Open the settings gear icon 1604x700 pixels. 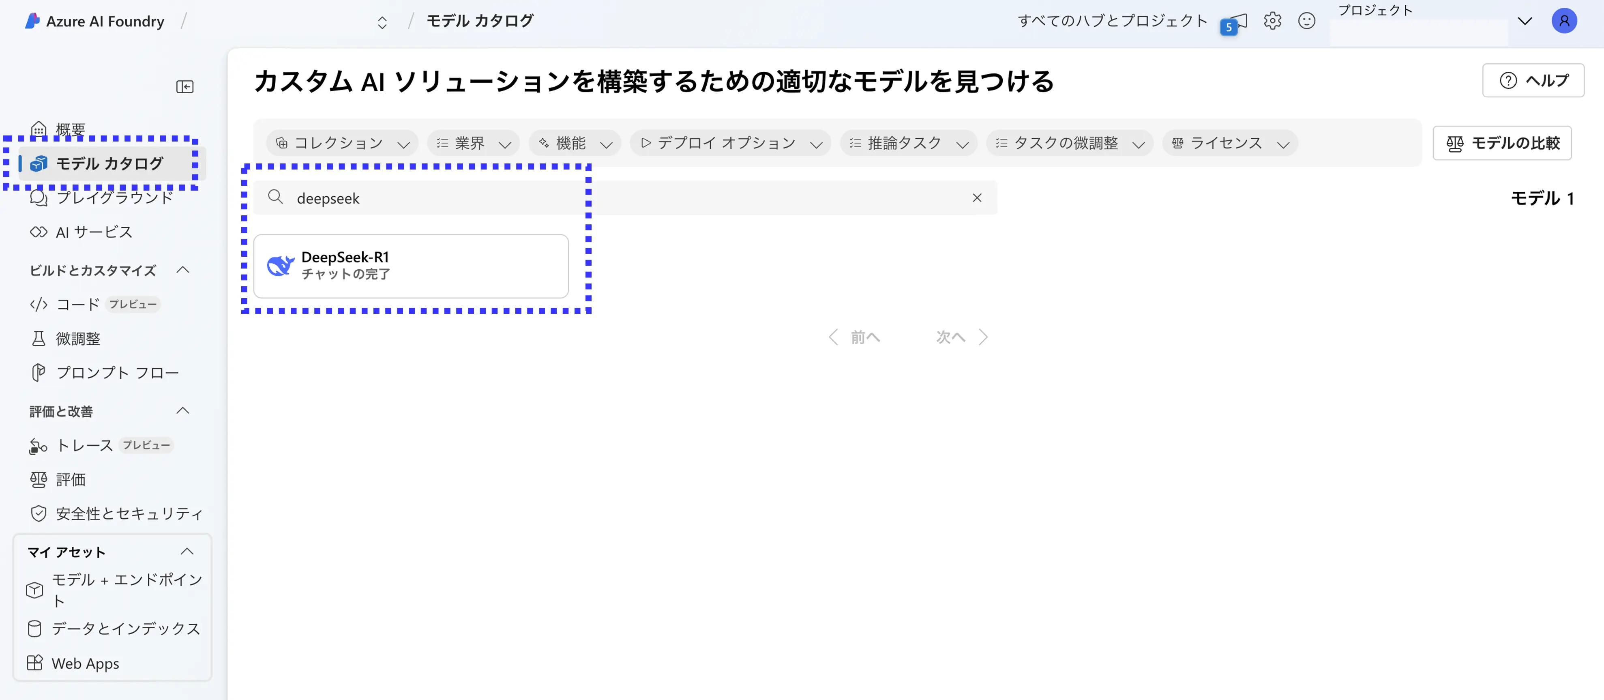point(1272,21)
